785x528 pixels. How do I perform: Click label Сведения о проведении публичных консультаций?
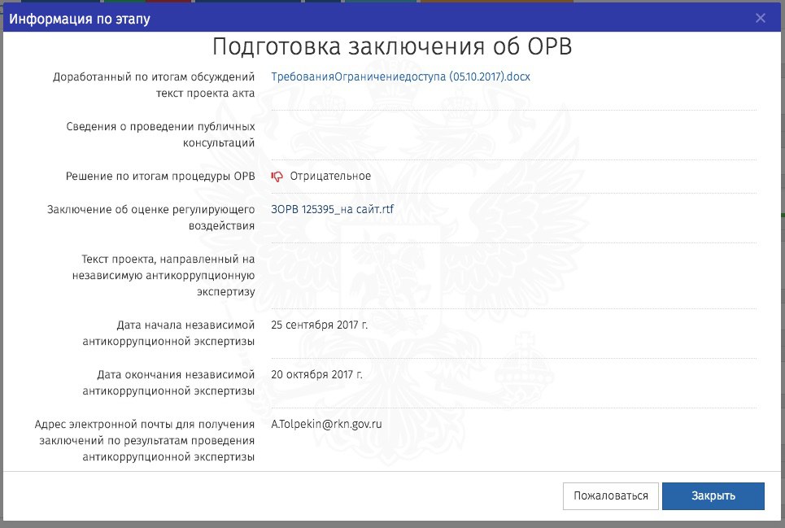click(160, 134)
